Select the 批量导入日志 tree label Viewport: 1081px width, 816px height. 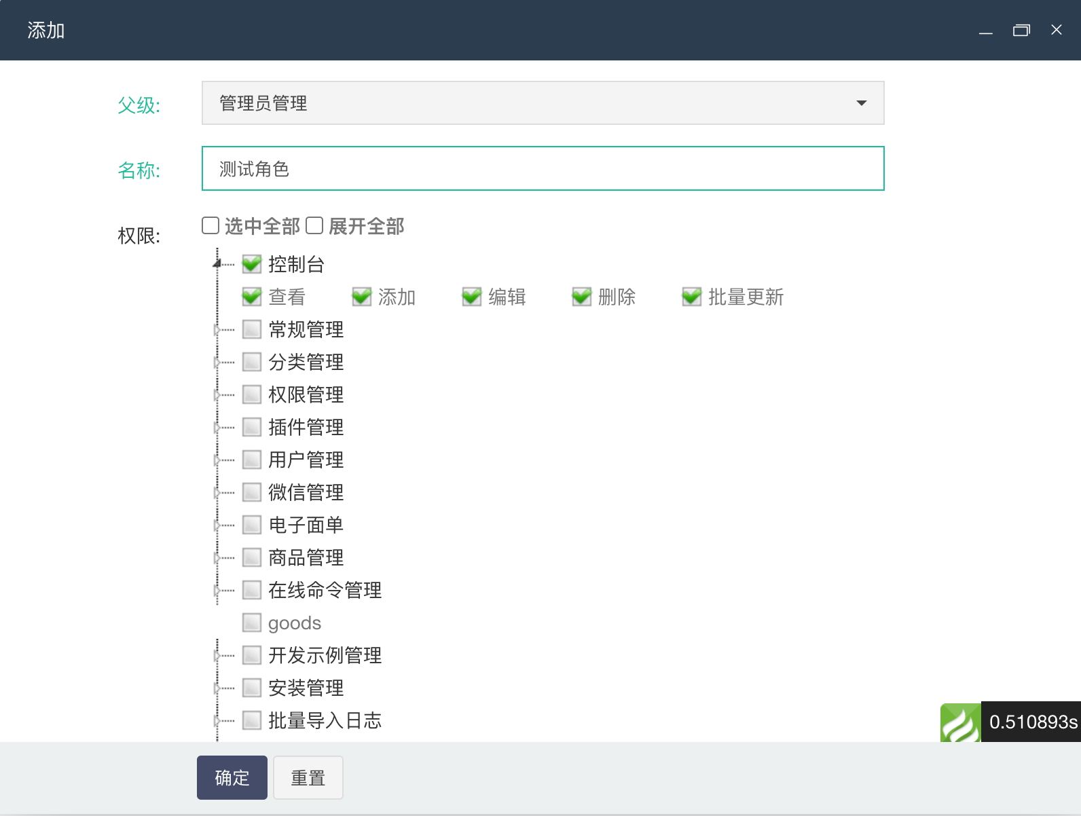pyautogui.click(x=325, y=720)
